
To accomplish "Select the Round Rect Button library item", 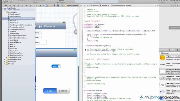I will tap(170, 71).
